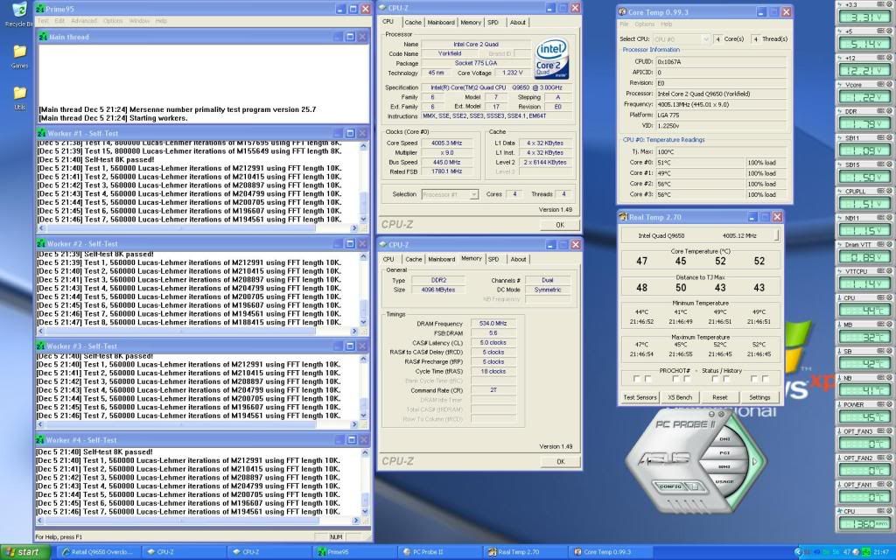This screenshot has height=560, width=896.
Task: Click the Reset button in Real Temp
Action: [x=720, y=397]
